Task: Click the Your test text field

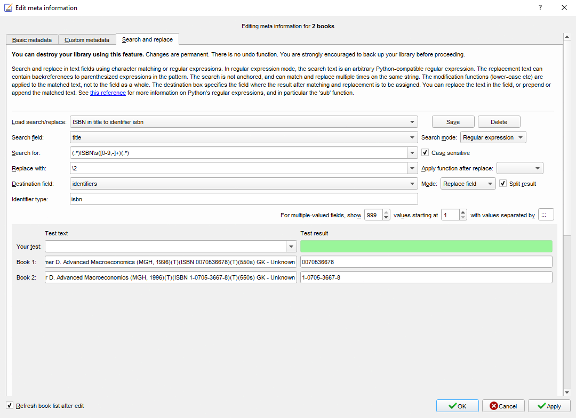Action: coord(166,247)
